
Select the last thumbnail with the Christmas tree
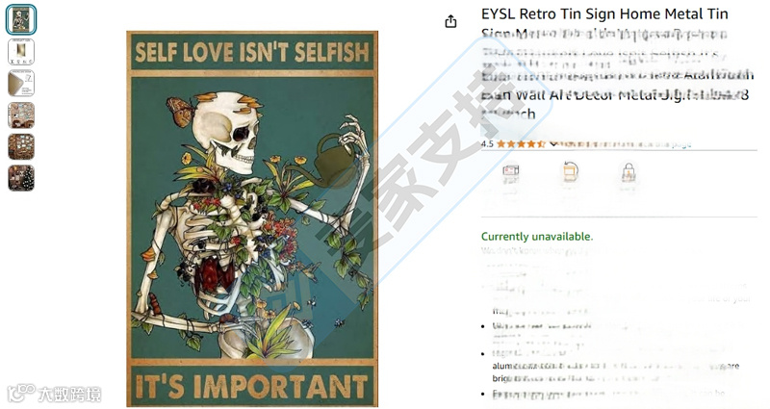click(x=21, y=178)
